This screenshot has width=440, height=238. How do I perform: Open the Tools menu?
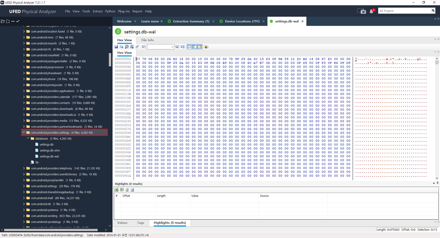click(86, 11)
